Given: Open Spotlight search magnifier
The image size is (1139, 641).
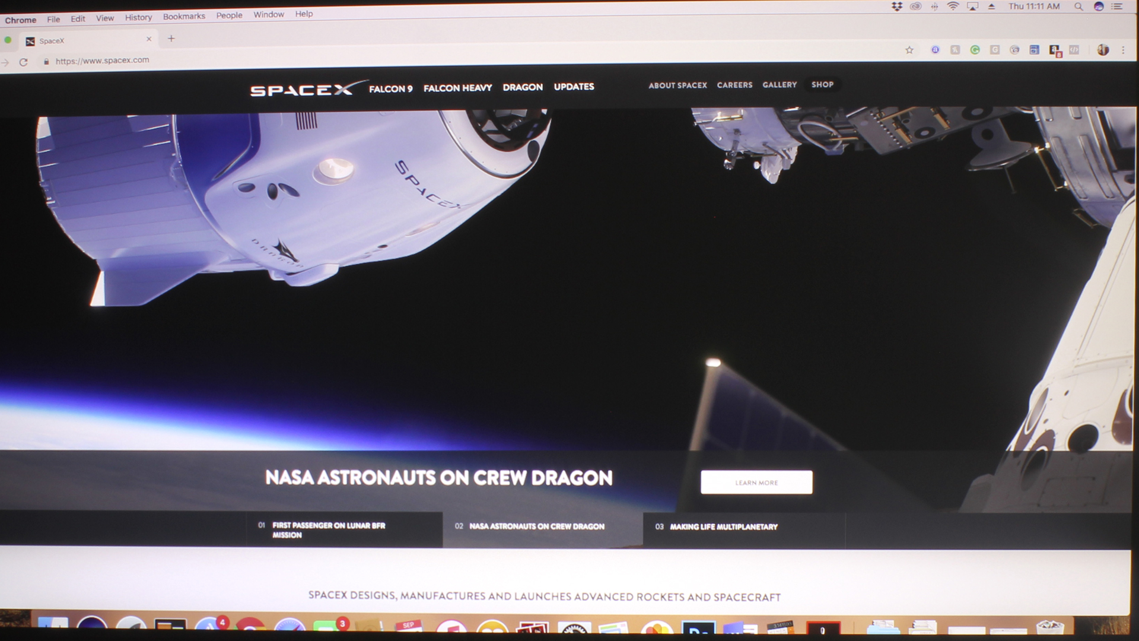Looking at the screenshot, I should point(1078,7).
